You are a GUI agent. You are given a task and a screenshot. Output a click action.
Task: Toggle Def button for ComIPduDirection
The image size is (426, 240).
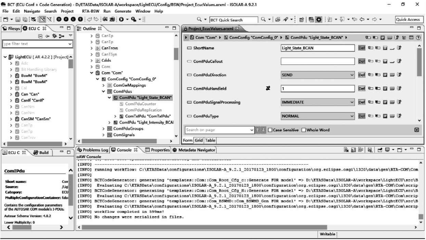pyautogui.click(x=362, y=75)
